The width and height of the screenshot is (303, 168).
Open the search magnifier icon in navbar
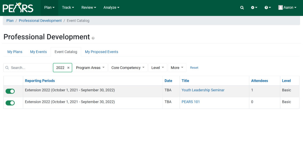tap(242, 8)
